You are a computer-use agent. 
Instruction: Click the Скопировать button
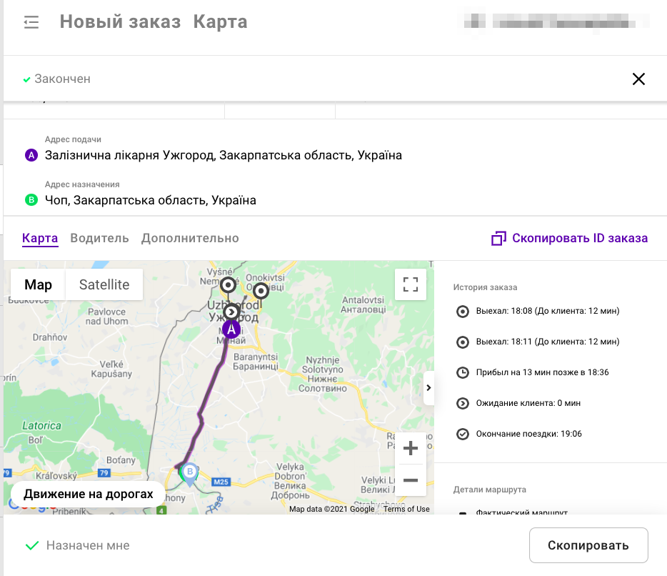click(588, 545)
